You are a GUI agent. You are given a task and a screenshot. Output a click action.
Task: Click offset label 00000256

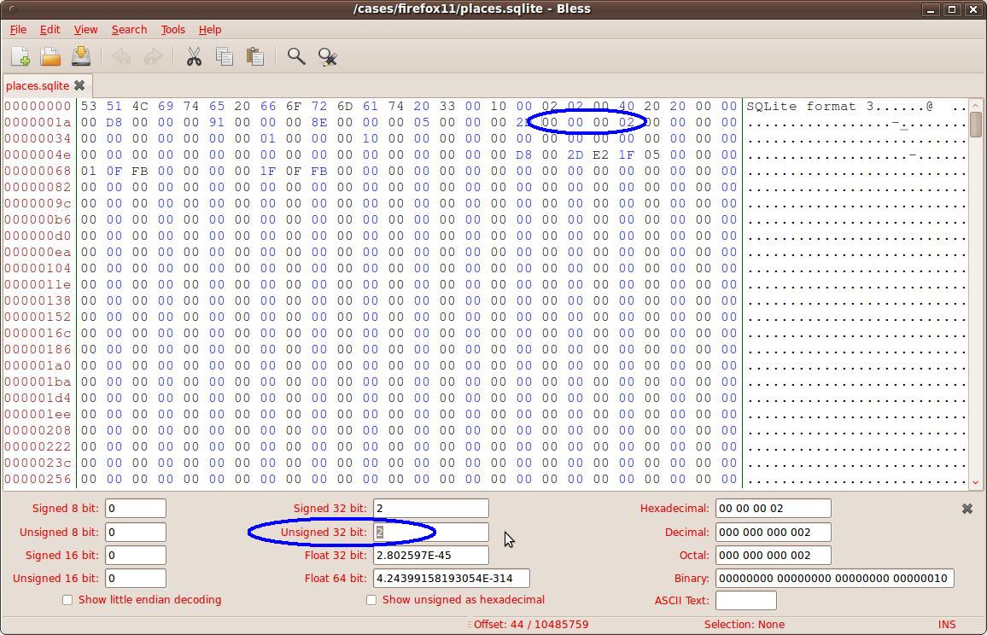pyautogui.click(x=38, y=479)
